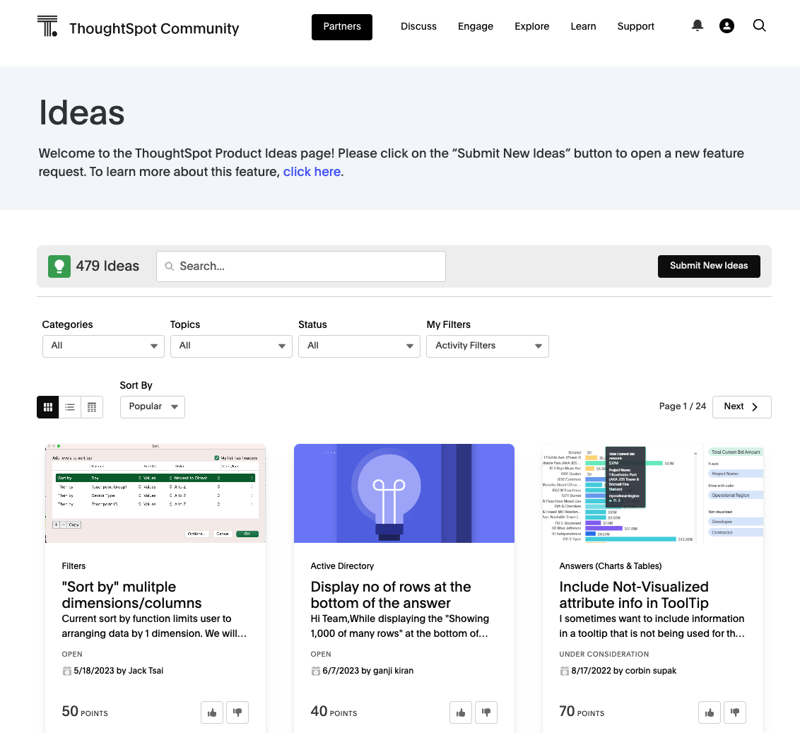Viewport: 800px width, 733px height.
Task: Click the 40 POINTS score
Action: [334, 712]
